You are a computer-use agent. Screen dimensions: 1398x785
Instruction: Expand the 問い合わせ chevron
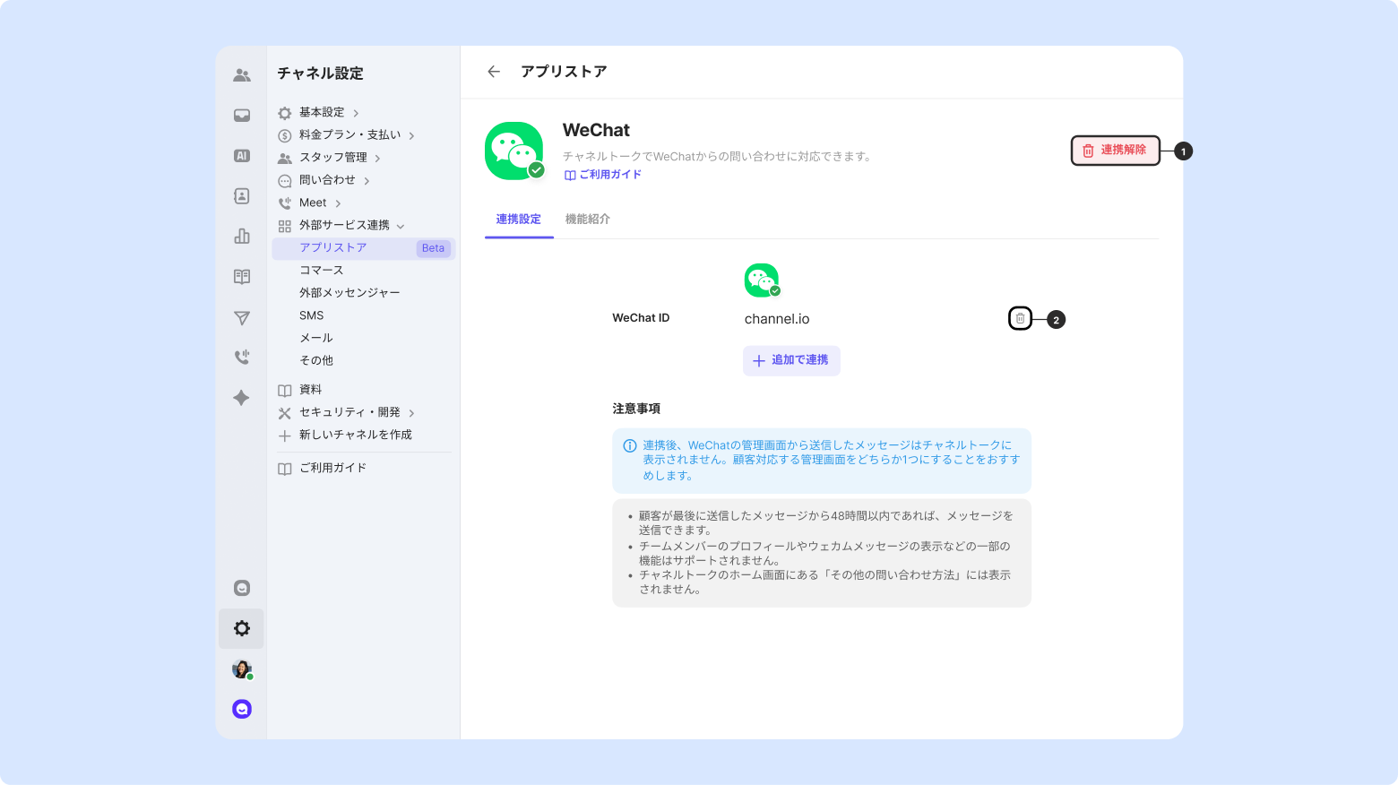pyautogui.click(x=367, y=181)
